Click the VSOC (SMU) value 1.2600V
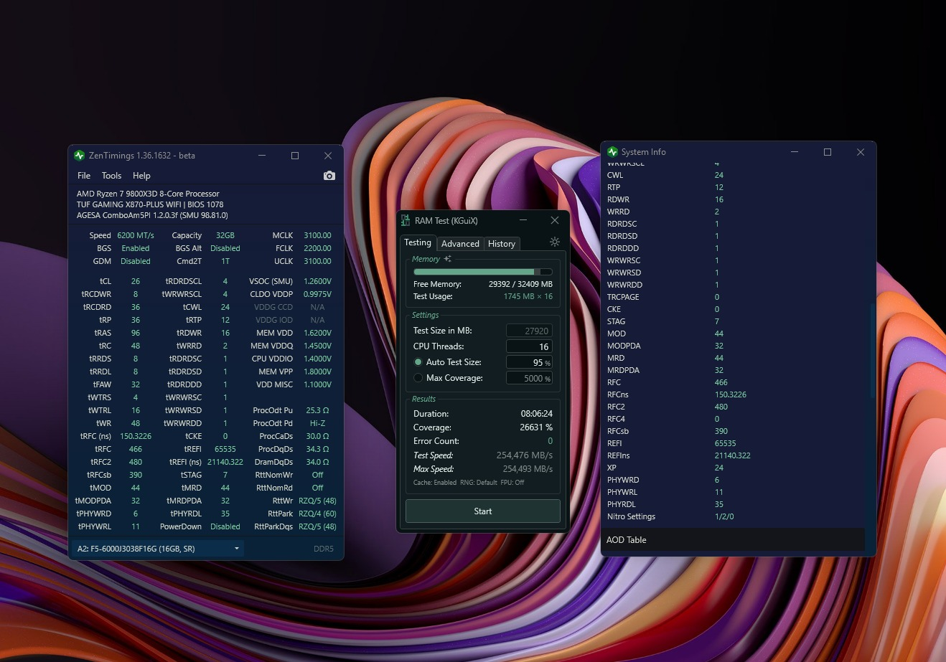Viewport: 946px width, 662px height. [317, 281]
